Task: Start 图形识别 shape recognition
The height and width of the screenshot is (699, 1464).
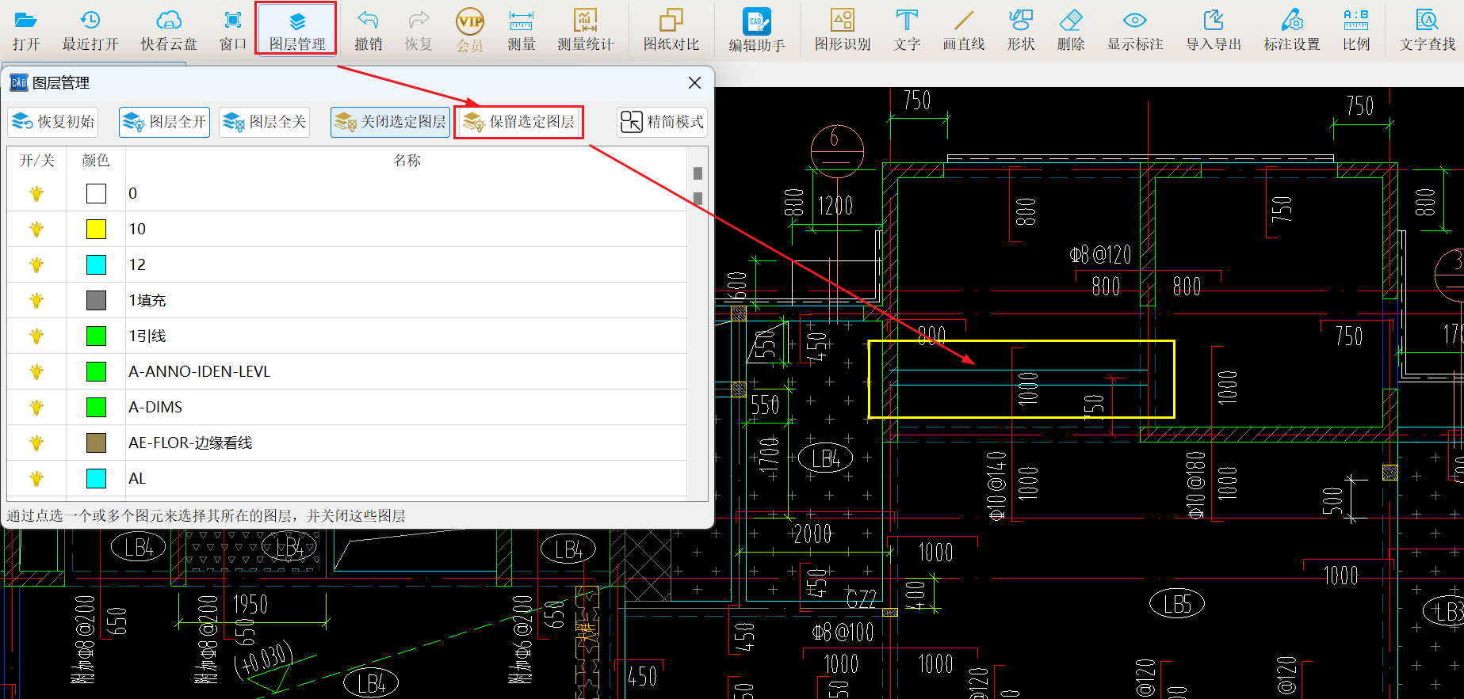Action: click(843, 30)
